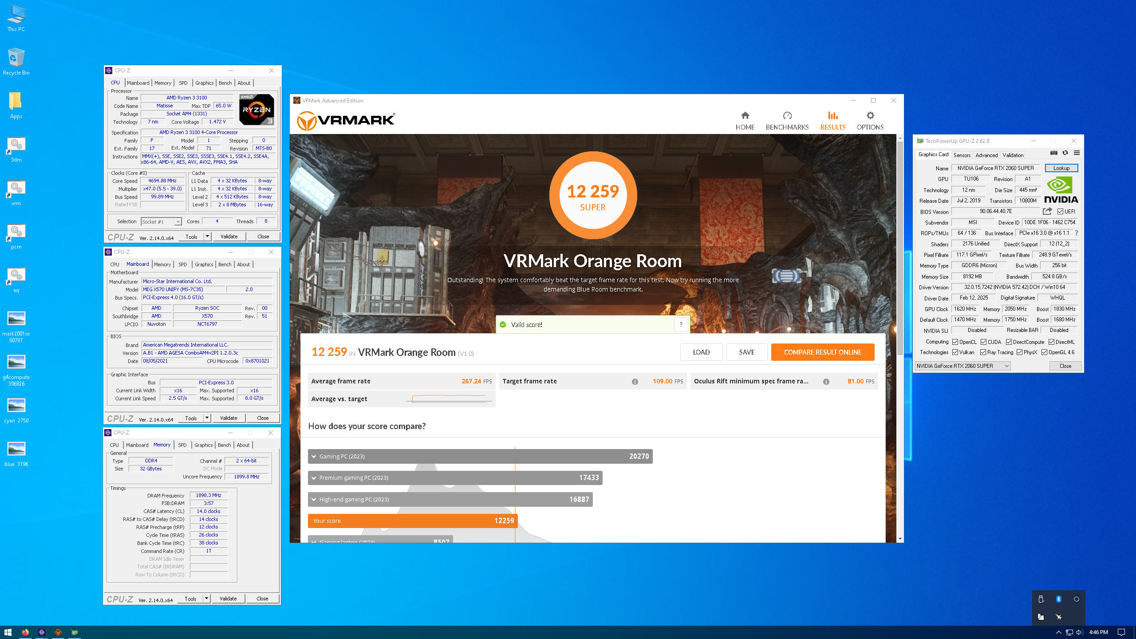Image resolution: width=1136 pixels, height=639 pixels.
Task: Open notification center in system tray
Action: pyautogui.click(x=1121, y=632)
